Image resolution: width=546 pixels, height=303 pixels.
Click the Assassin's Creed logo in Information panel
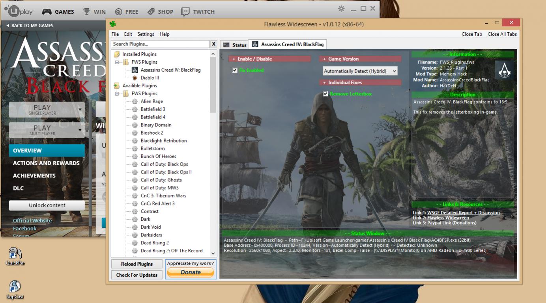(505, 70)
